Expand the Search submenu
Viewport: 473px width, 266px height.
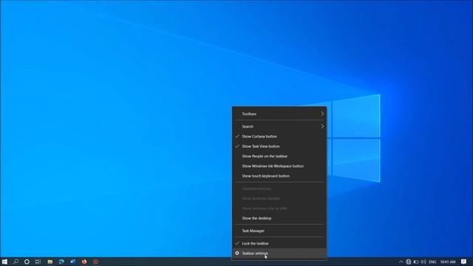point(279,126)
